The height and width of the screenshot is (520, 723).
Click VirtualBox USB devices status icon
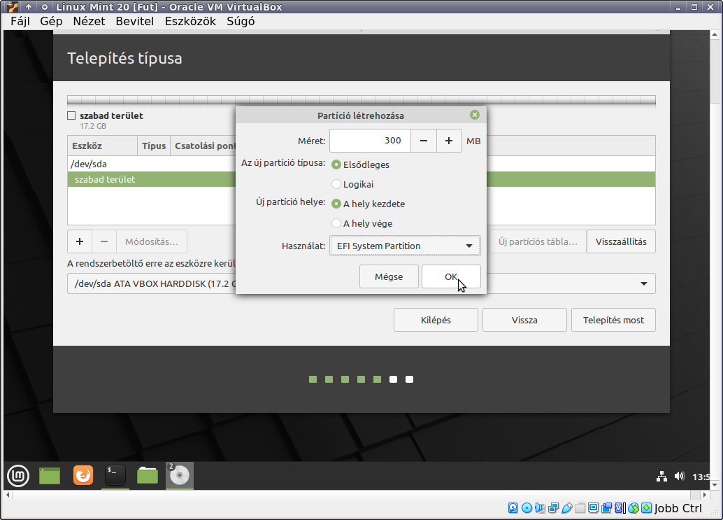pyautogui.click(x=566, y=508)
